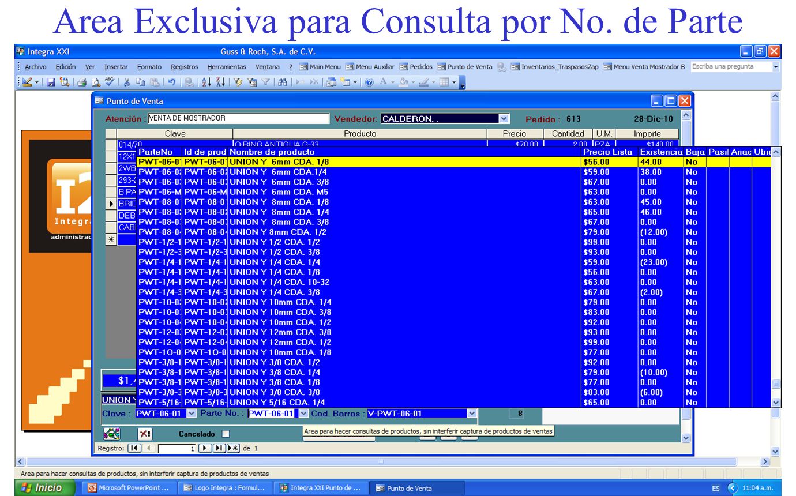Screen dimensions: 796x496
Task: Open the Clave combo box dropdown
Action: [192, 414]
